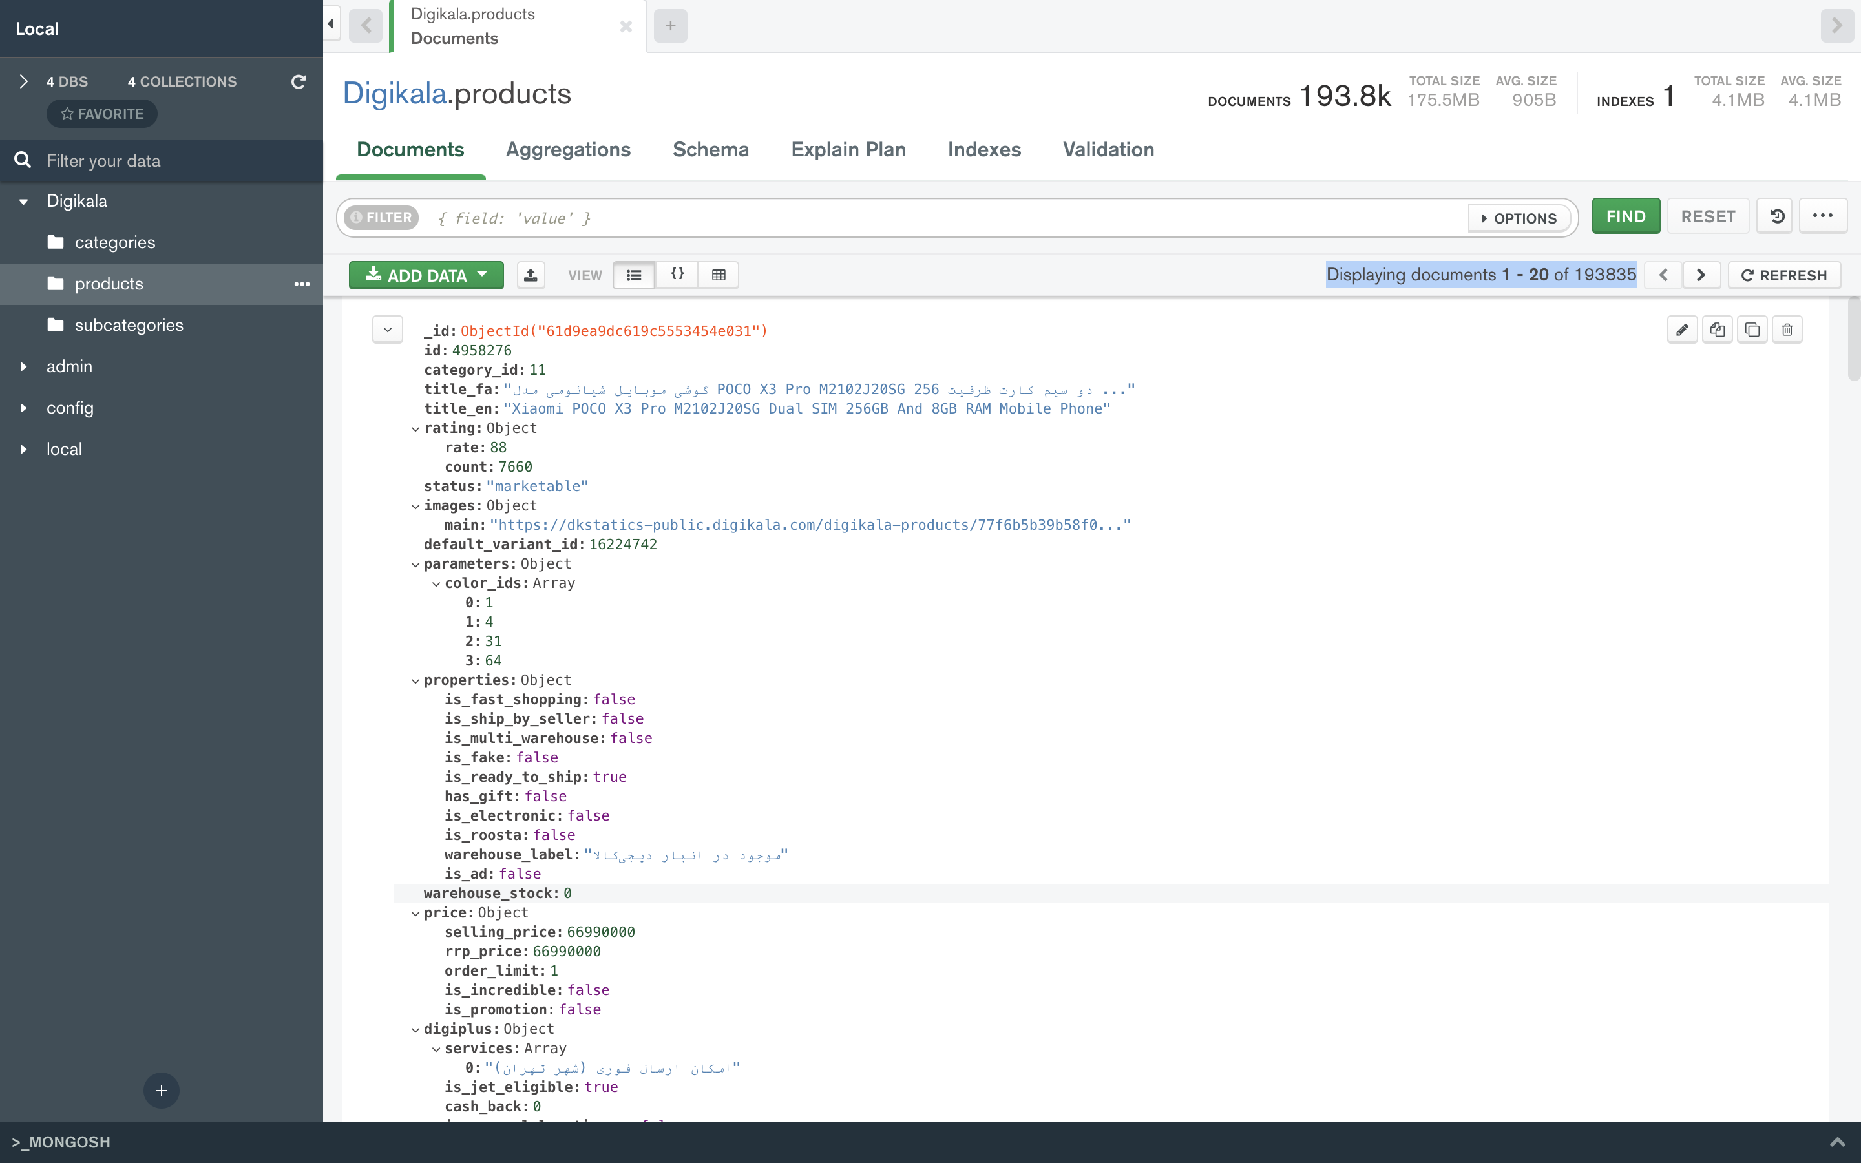Run the query with FIND
The height and width of the screenshot is (1163, 1861).
(x=1626, y=216)
